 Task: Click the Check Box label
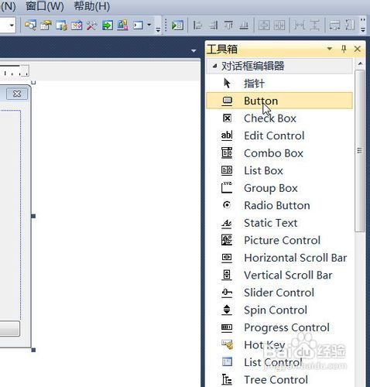coord(270,118)
